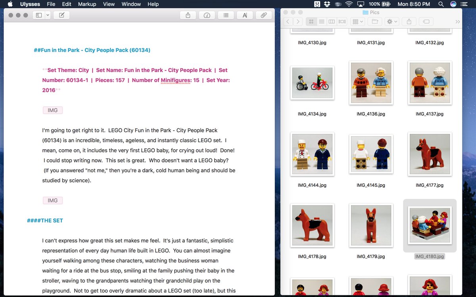This screenshot has width=476, height=297.
Task: Switch Finder to list view
Action: [322, 21]
